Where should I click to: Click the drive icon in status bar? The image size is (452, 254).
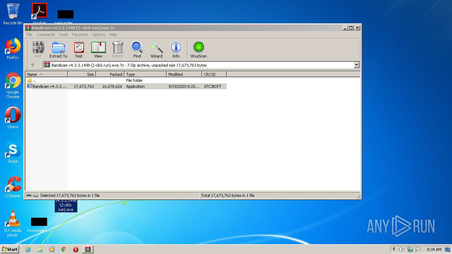coord(29,195)
